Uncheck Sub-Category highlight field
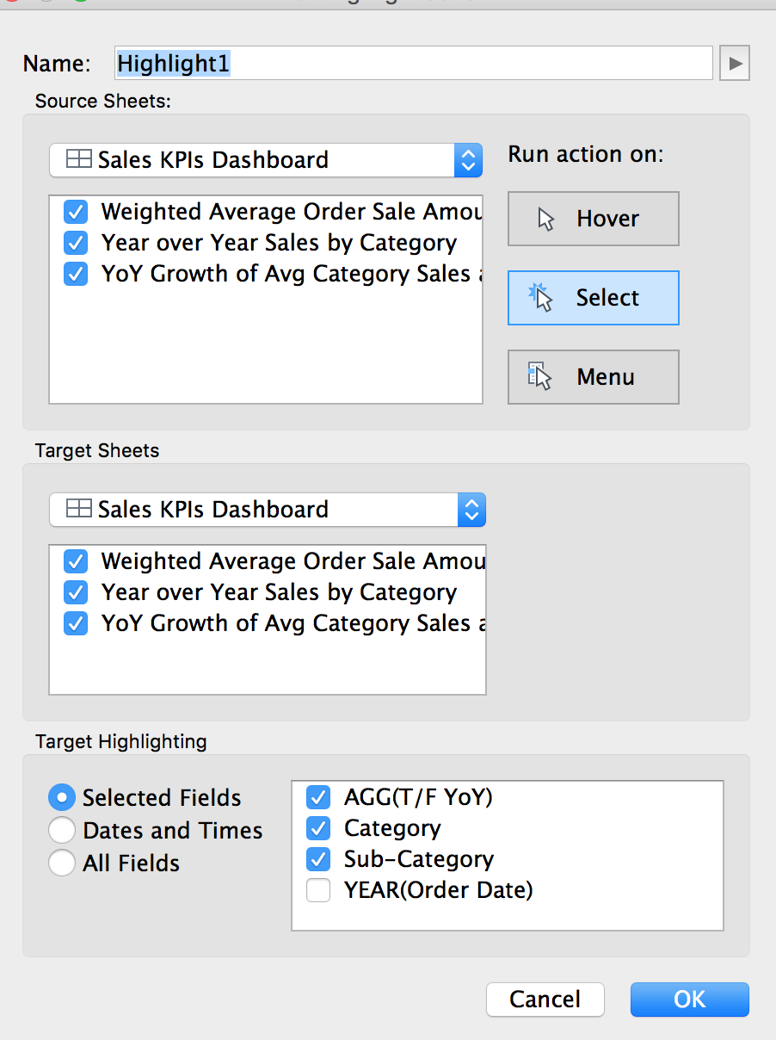 coord(318,859)
